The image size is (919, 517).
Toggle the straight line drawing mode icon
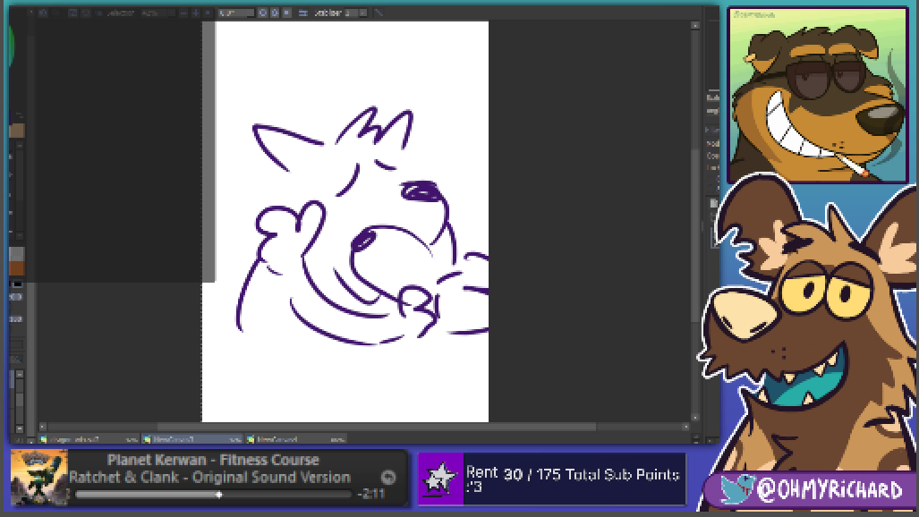pyautogui.click(x=379, y=13)
